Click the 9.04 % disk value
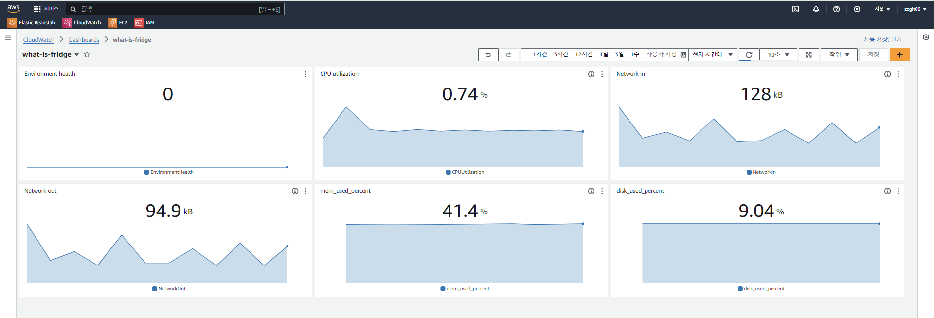 [761, 211]
